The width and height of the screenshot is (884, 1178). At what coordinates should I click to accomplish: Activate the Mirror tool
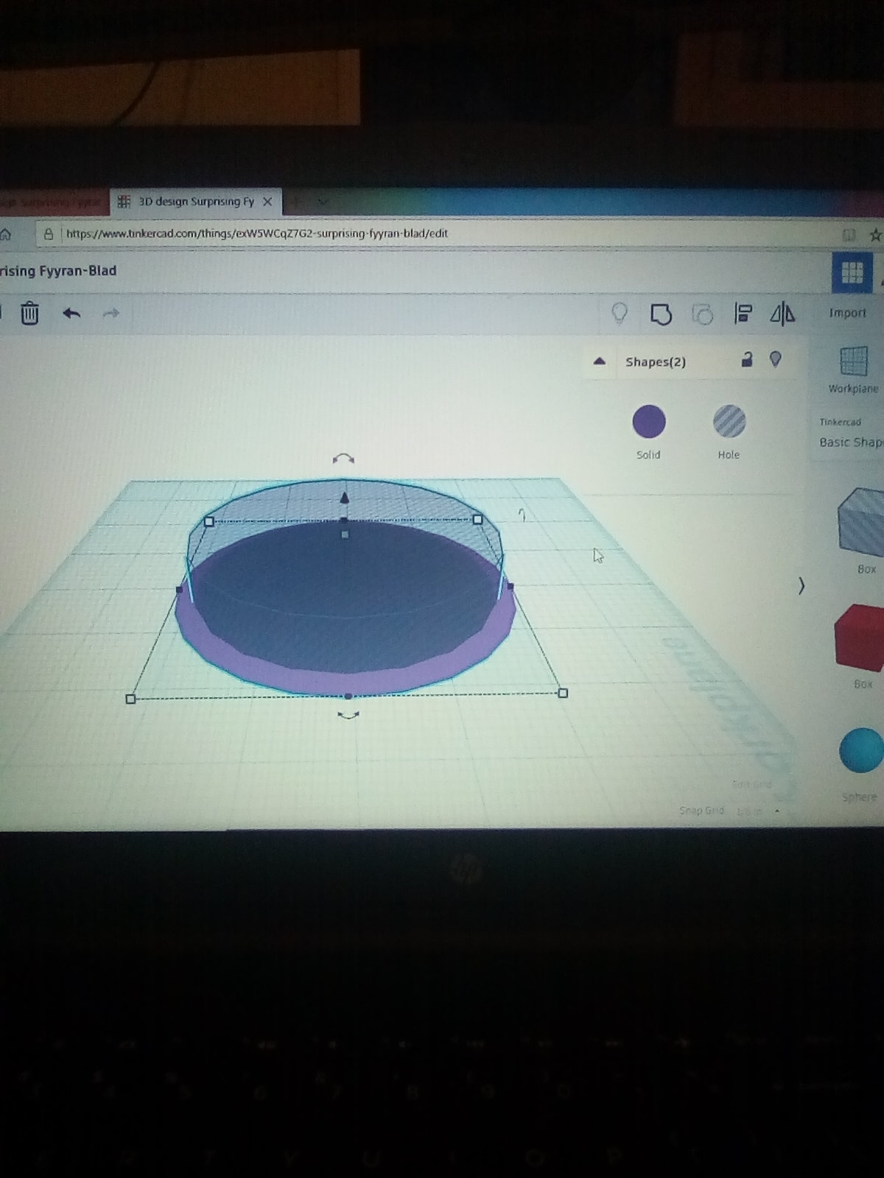pos(782,314)
